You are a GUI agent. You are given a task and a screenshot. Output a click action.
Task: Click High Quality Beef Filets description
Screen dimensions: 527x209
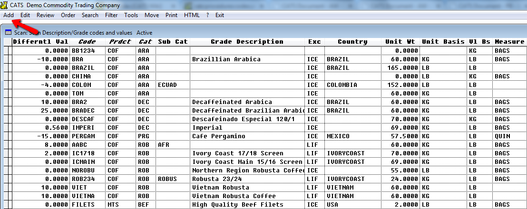(x=238, y=205)
